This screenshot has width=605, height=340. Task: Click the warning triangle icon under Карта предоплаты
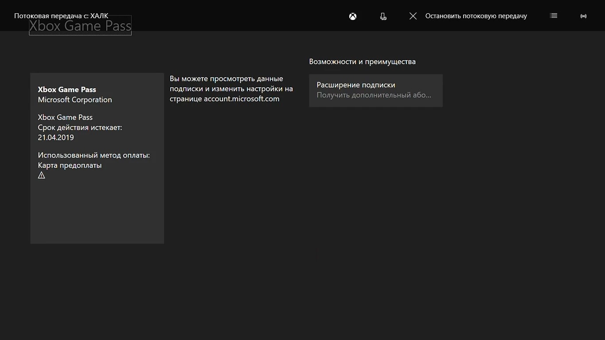tap(42, 175)
